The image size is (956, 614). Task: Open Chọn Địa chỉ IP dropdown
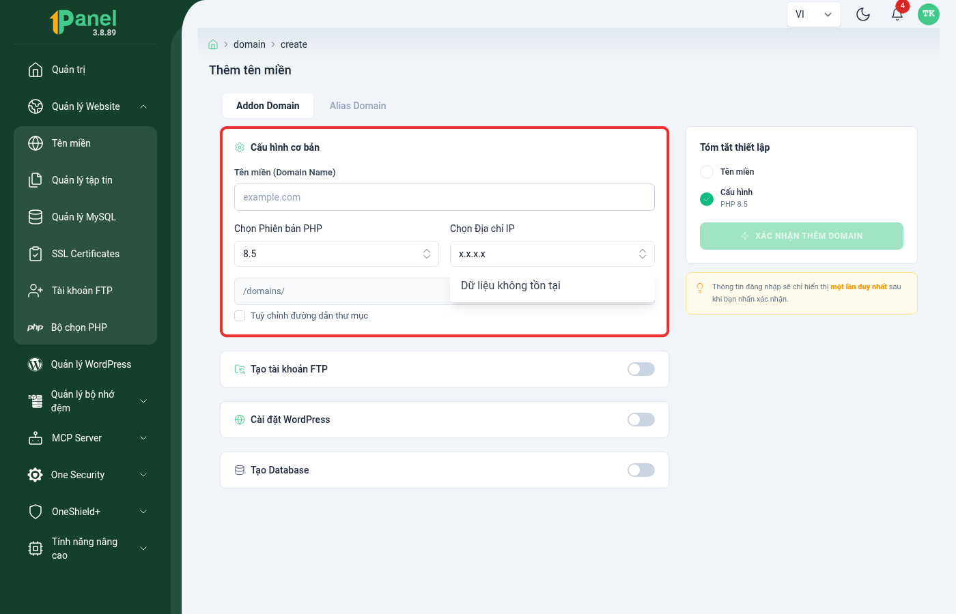[552, 254]
